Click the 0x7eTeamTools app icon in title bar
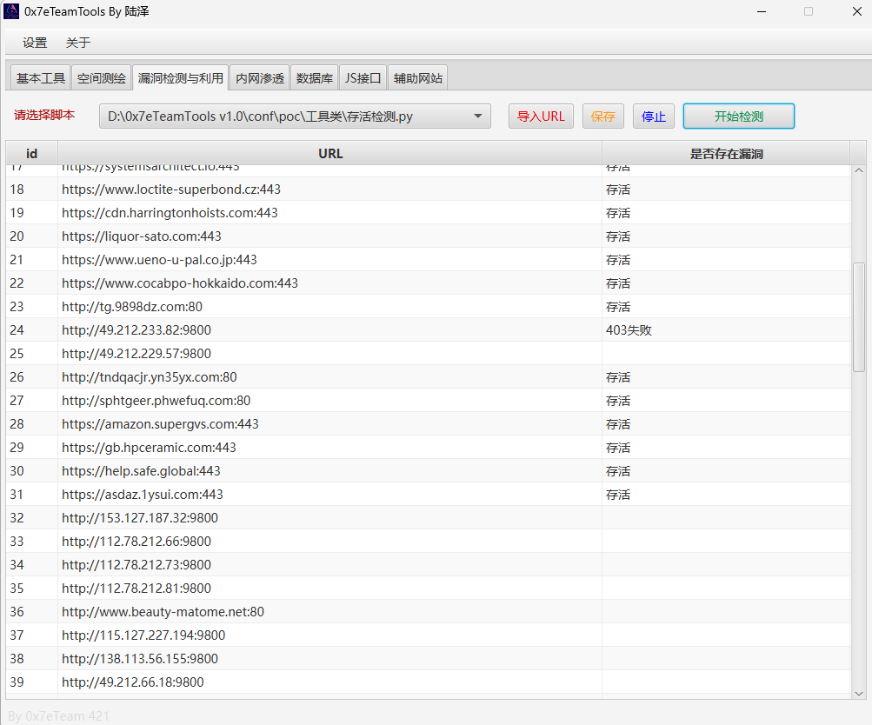 pyautogui.click(x=11, y=12)
